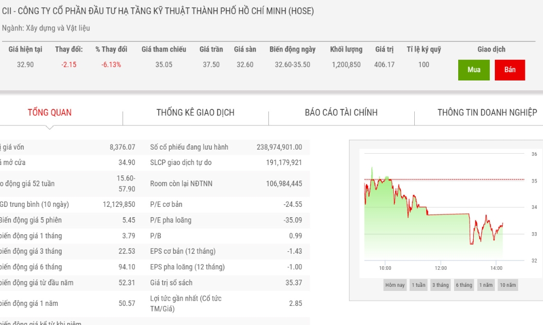The image size is (543, 325).
Task: Show the Hôm nay chart range
Action: pyautogui.click(x=395, y=285)
